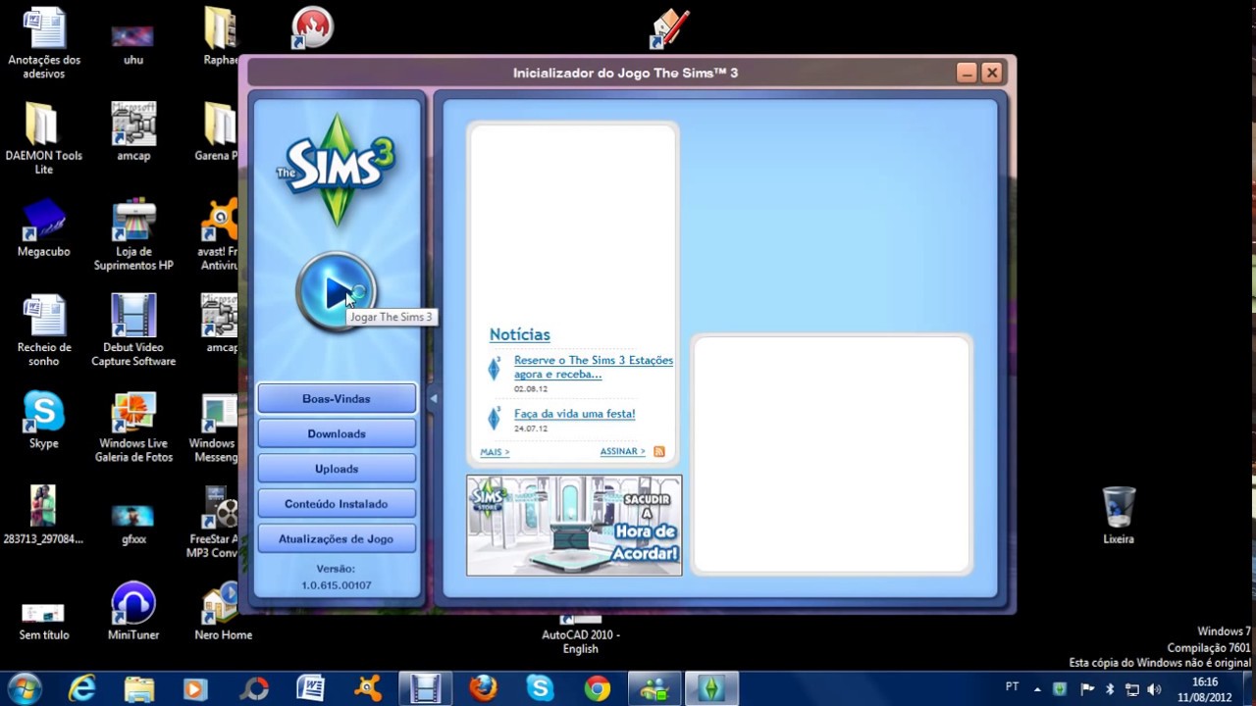Select Windows Live Galeria de Fotos icon
This screenshot has height=706, width=1256.
pyautogui.click(x=133, y=428)
